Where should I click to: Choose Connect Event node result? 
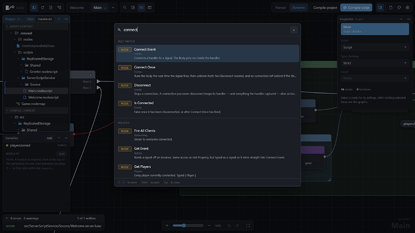click(x=207, y=53)
